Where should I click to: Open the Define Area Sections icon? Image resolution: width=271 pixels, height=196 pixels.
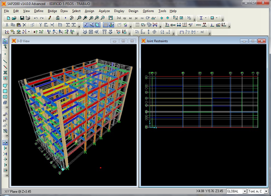19,32
